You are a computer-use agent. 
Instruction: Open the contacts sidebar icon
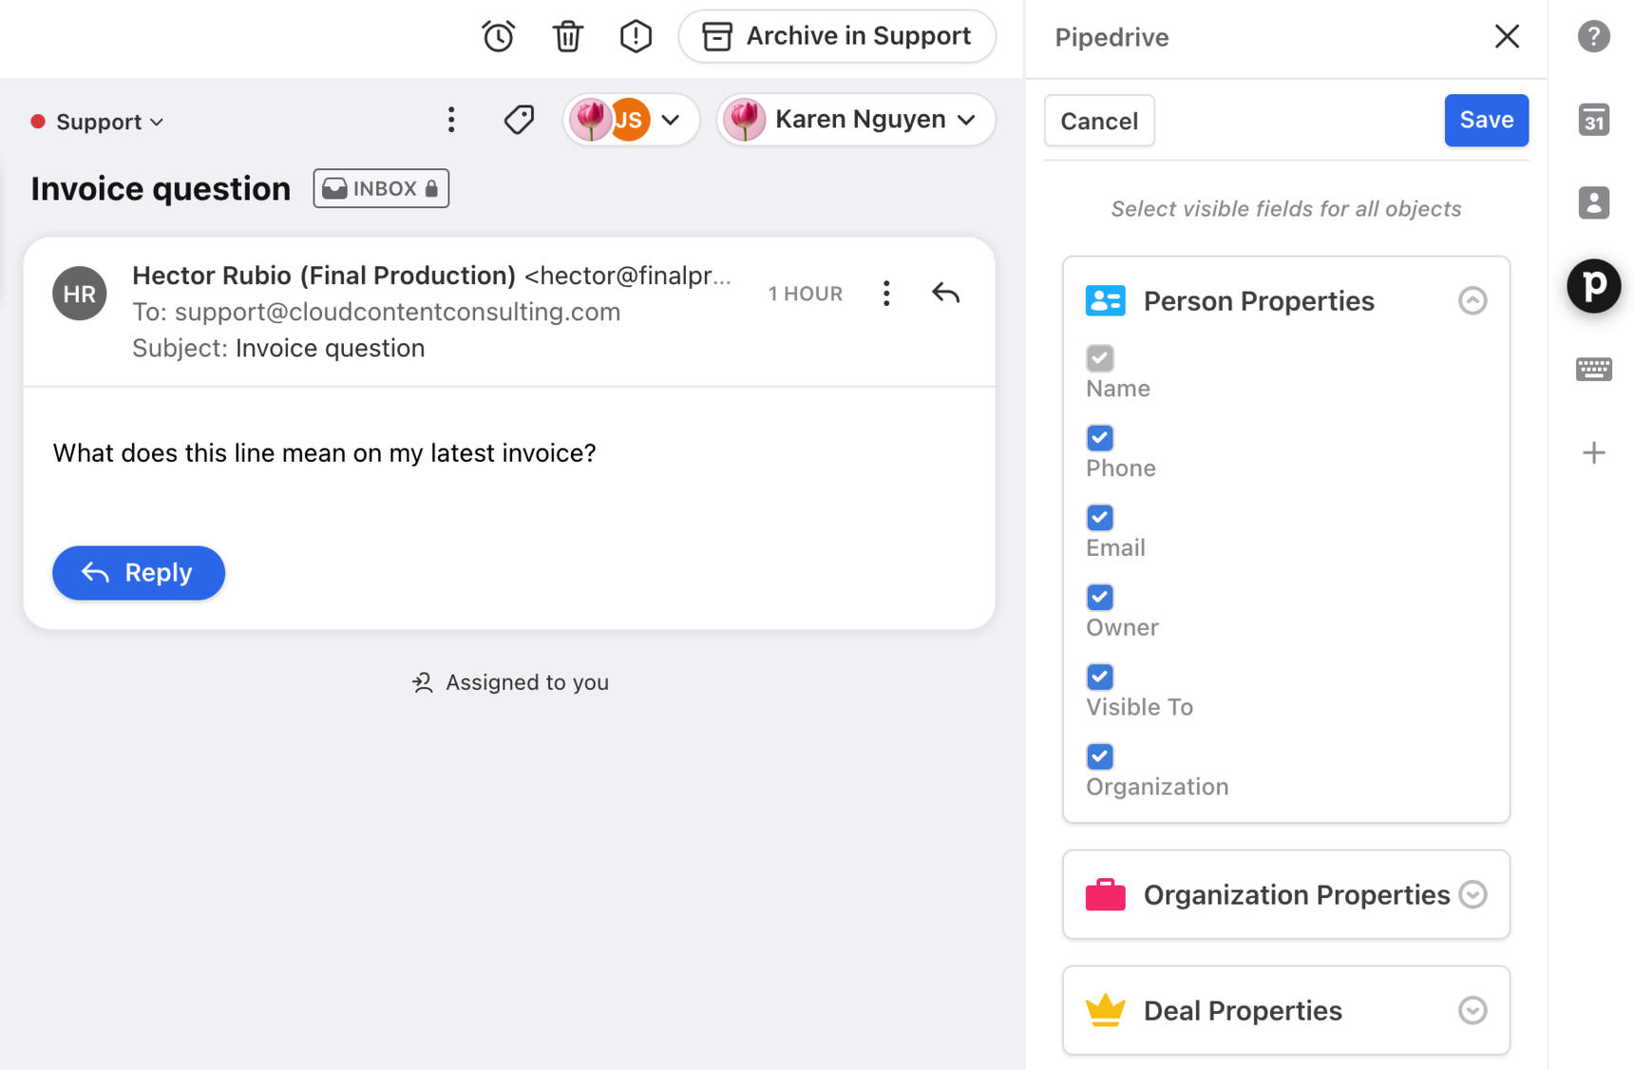tap(1593, 202)
